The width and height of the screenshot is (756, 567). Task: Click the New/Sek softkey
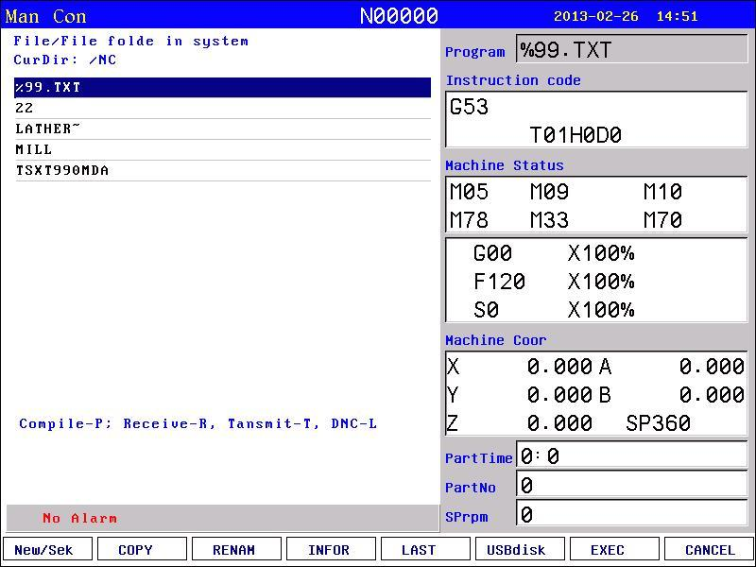click(x=47, y=550)
